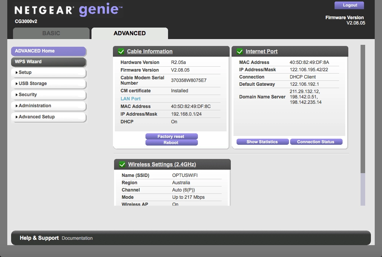The image size is (382, 257).
Task: Open Connection Status
Action: (x=316, y=142)
